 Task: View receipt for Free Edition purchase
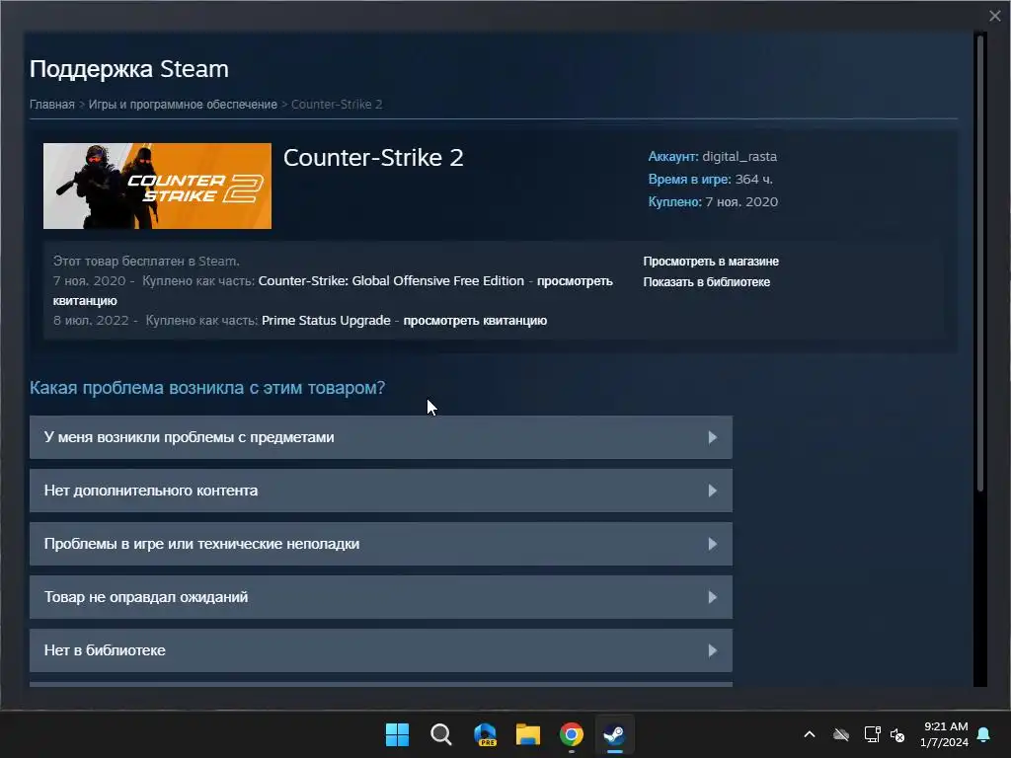575,281
